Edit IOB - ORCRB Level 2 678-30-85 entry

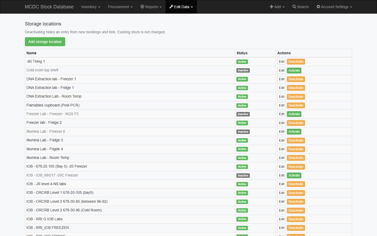click(281, 202)
